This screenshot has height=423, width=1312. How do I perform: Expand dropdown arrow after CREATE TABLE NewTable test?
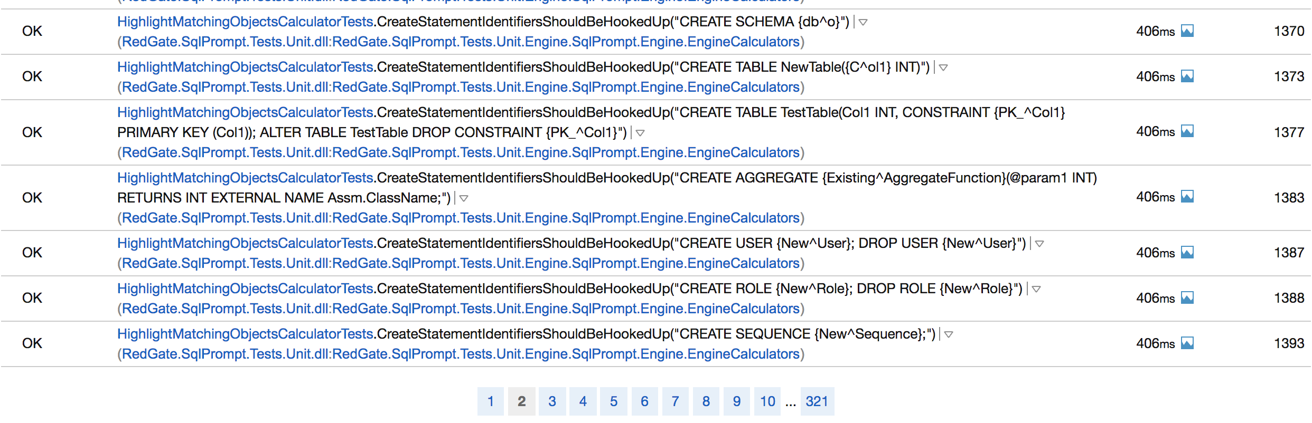click(x=943, y=68)
